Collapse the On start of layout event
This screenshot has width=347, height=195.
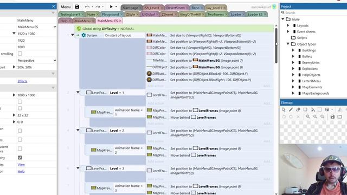(x=73, y=35)
